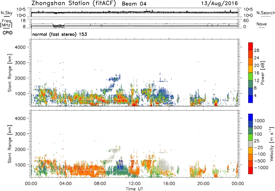275x191 pixels.
Task: Click the red top segment of power color bar
Action: tap(251, 46)
